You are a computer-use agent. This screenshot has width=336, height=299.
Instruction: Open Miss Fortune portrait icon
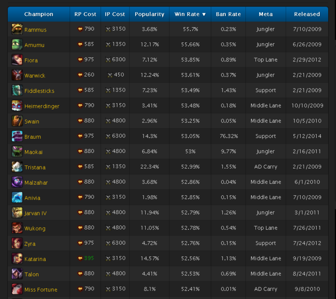pos(17,289)
